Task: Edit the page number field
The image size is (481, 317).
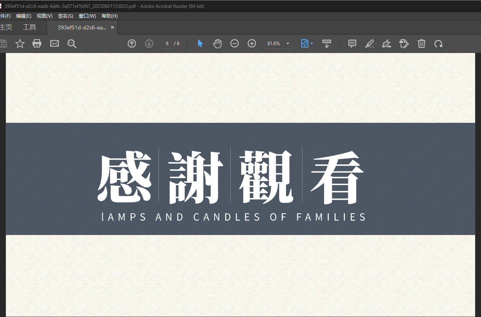Action: pyautogui.click(x=167, y=44)
